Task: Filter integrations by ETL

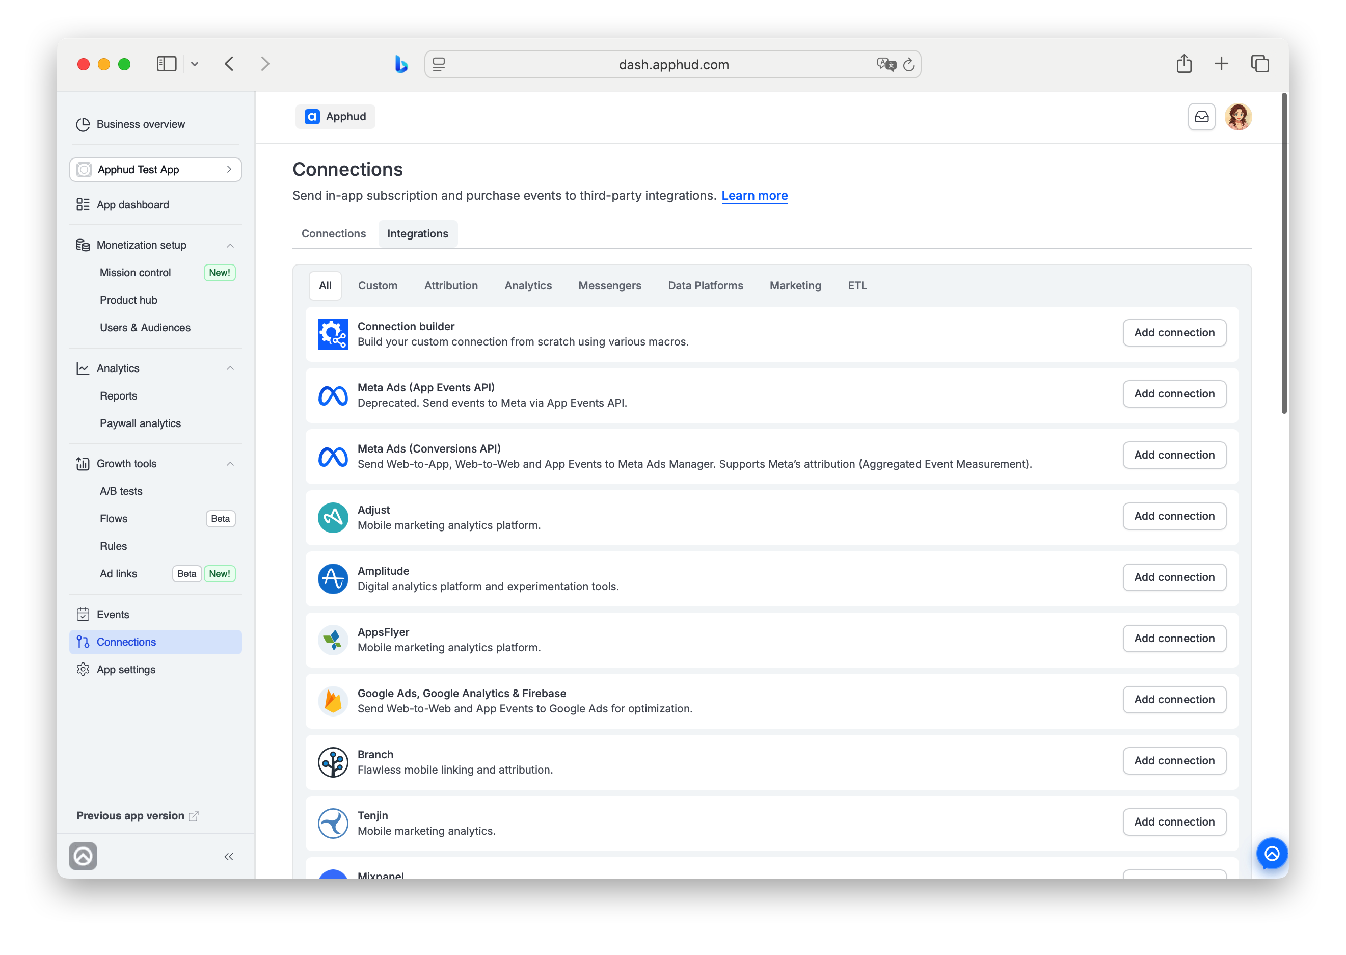Action: (857, 286)
